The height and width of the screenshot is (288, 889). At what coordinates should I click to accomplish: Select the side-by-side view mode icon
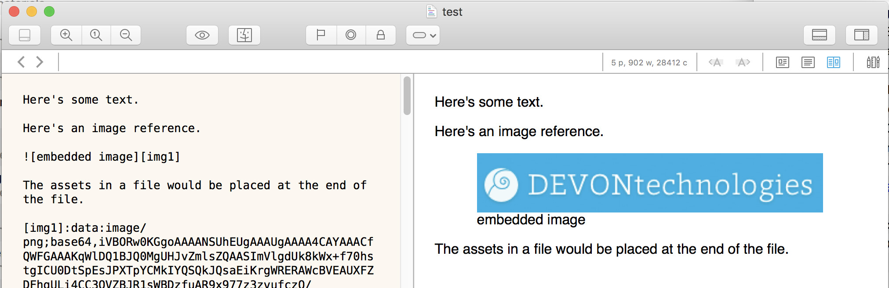point(834,62)
